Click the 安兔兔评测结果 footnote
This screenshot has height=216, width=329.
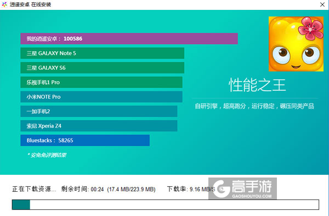(47, 155)
